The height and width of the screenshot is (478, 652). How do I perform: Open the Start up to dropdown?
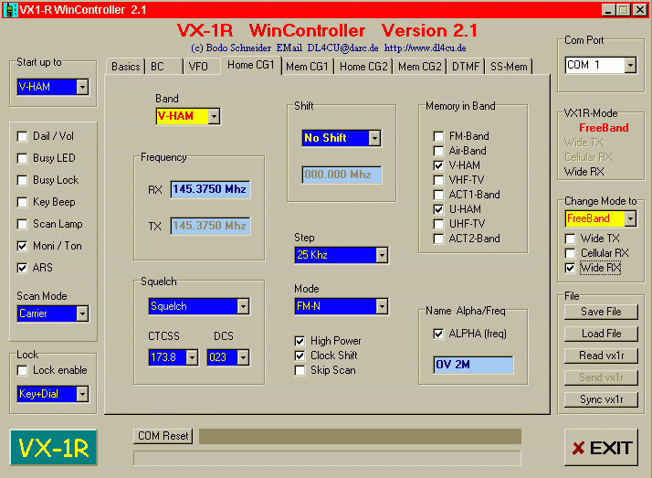coord(82,87)
